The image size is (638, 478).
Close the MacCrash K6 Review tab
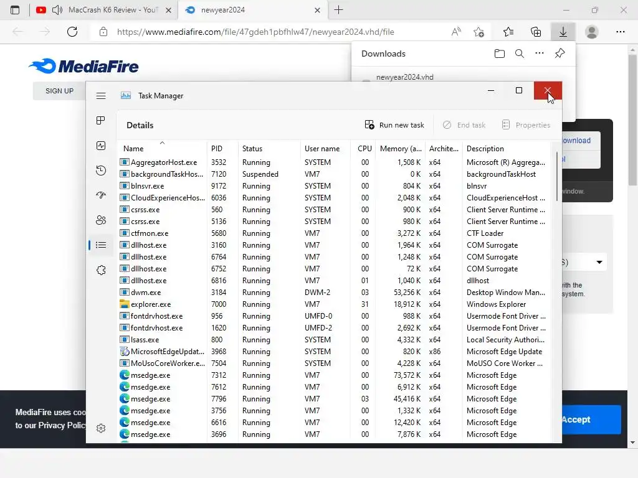[168, 11]
